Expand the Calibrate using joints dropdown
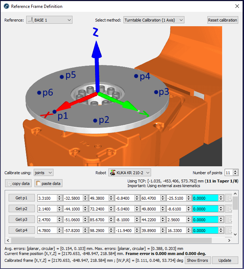The image size is (244, 269). (x=43, y=173)
